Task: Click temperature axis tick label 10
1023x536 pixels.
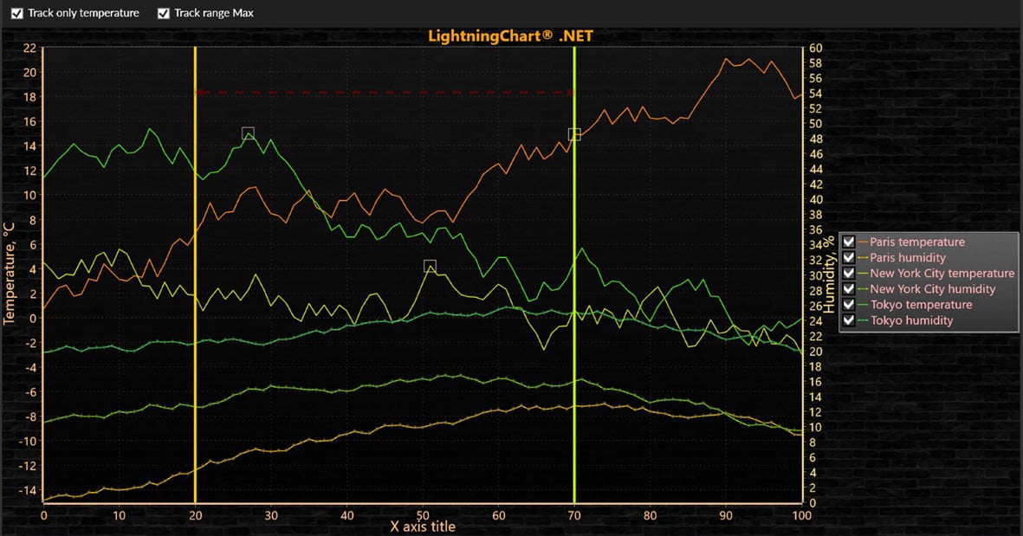Action: coord(30,196)
